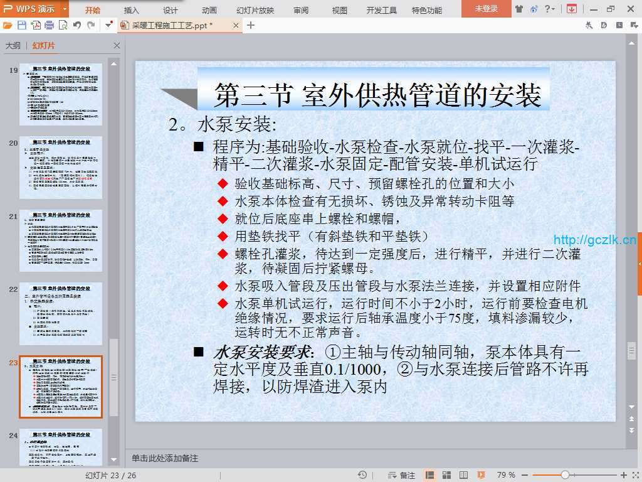
Task: Undo the last action
Action: coord(77,25)
